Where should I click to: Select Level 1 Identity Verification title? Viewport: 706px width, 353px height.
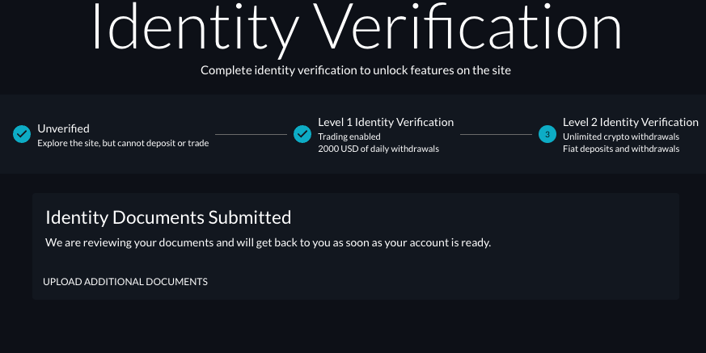tap(386, 122)
